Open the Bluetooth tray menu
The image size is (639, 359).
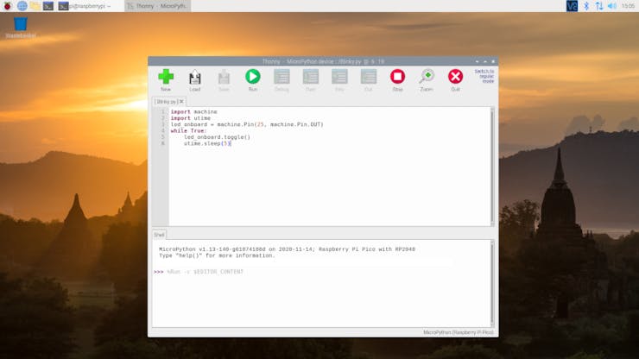point(585,6)
